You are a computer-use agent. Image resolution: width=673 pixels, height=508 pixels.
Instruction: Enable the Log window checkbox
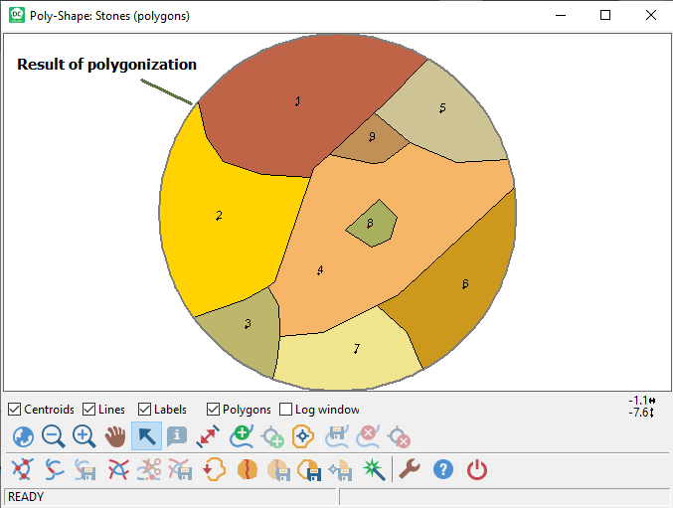coord(286,410)
